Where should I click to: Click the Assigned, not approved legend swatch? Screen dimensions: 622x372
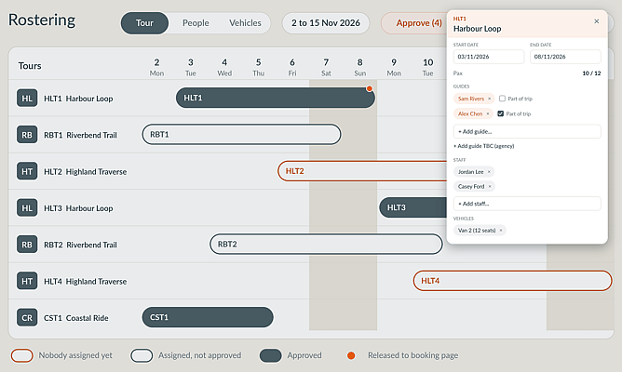point(142,355)
